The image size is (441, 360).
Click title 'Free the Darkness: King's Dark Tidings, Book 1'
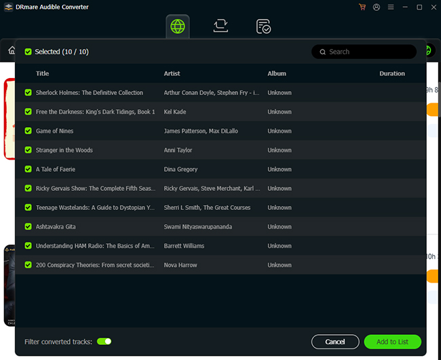pyautogui.click(x=96, y=112)
